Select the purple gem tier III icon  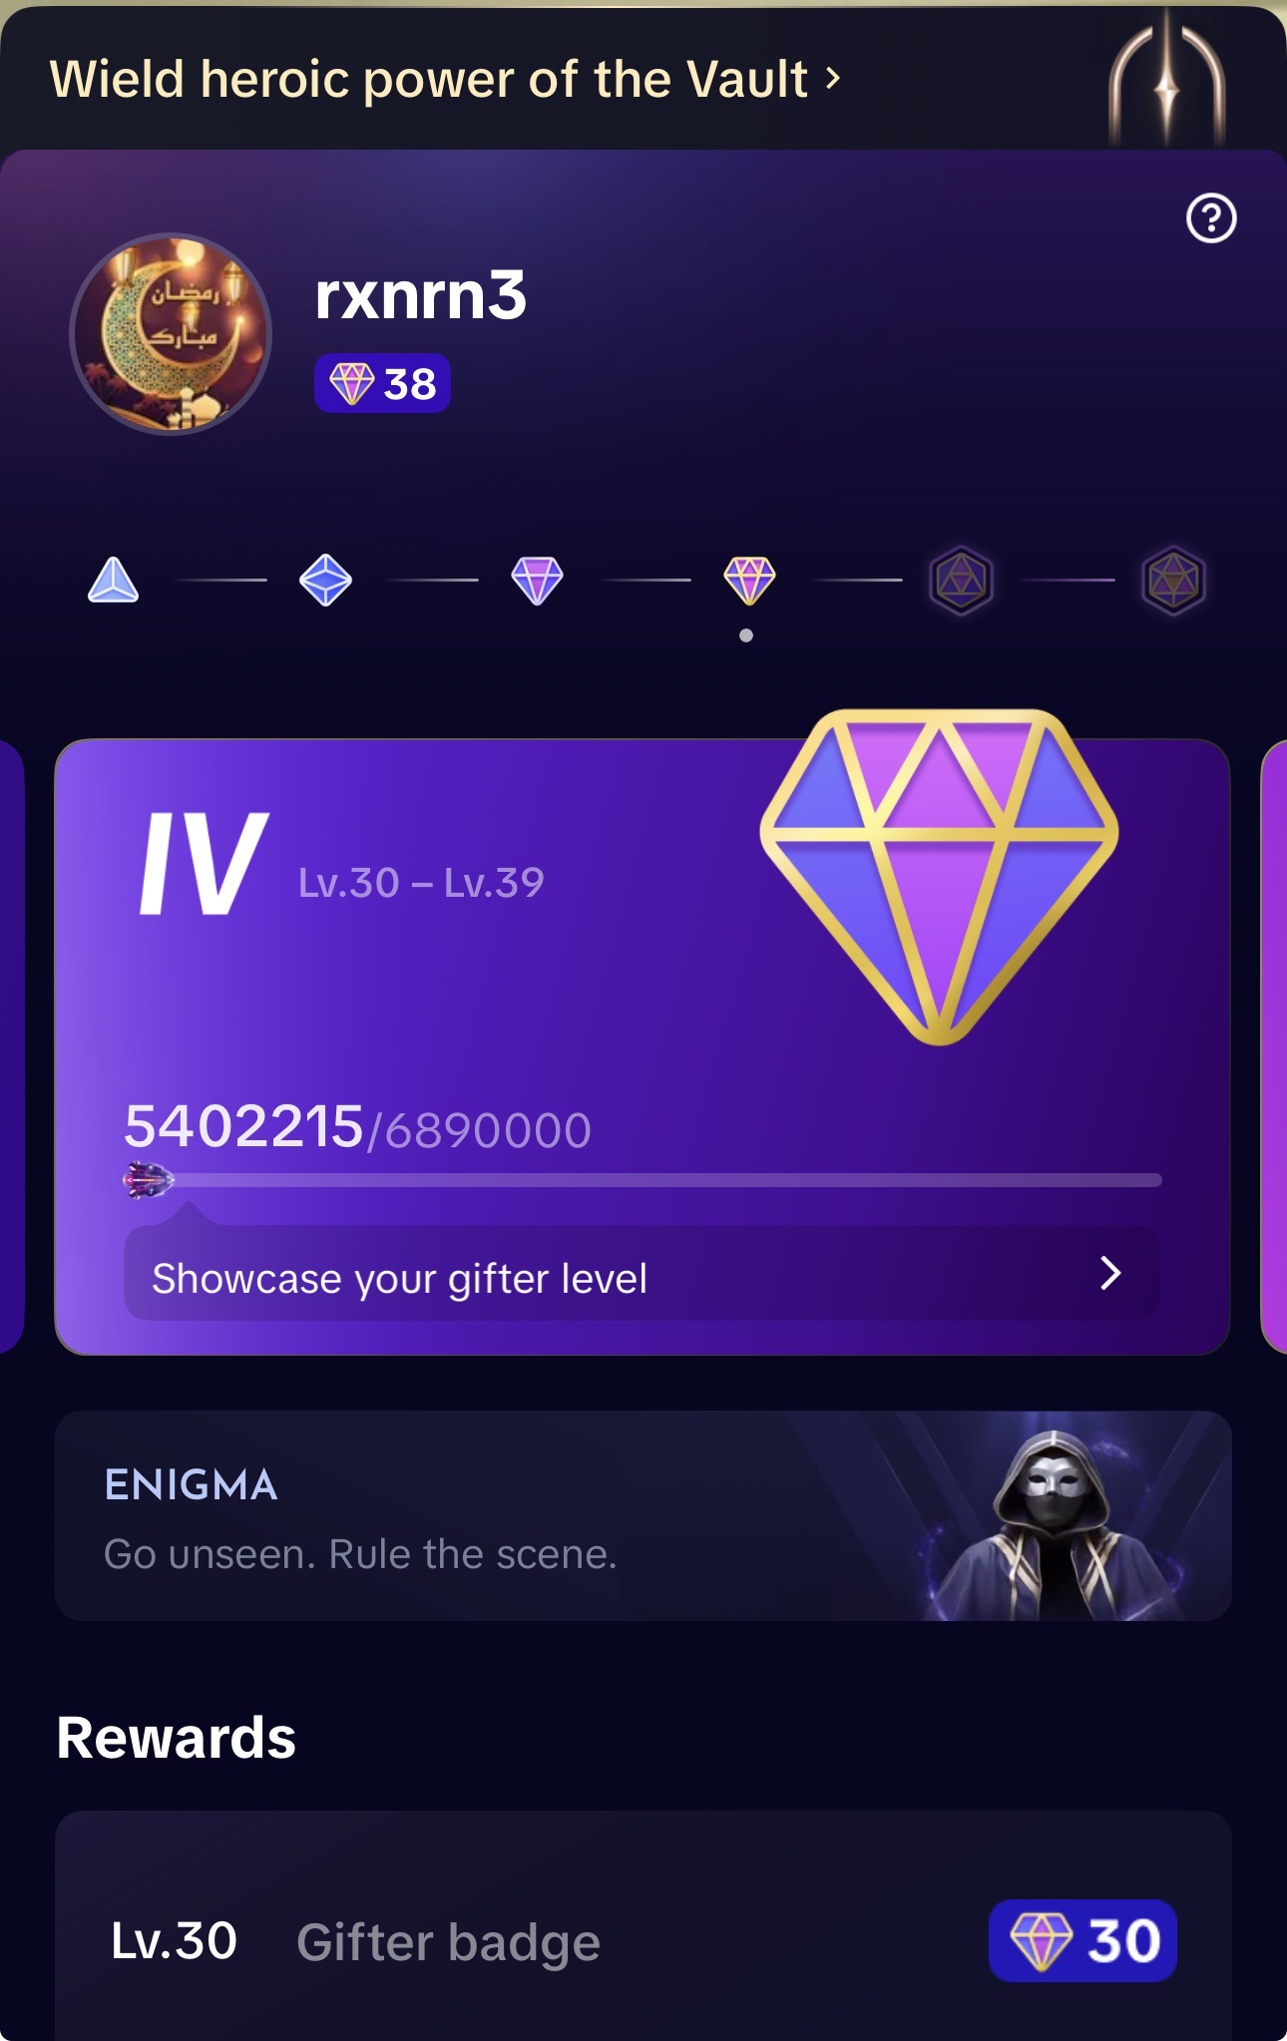(538, 580)
